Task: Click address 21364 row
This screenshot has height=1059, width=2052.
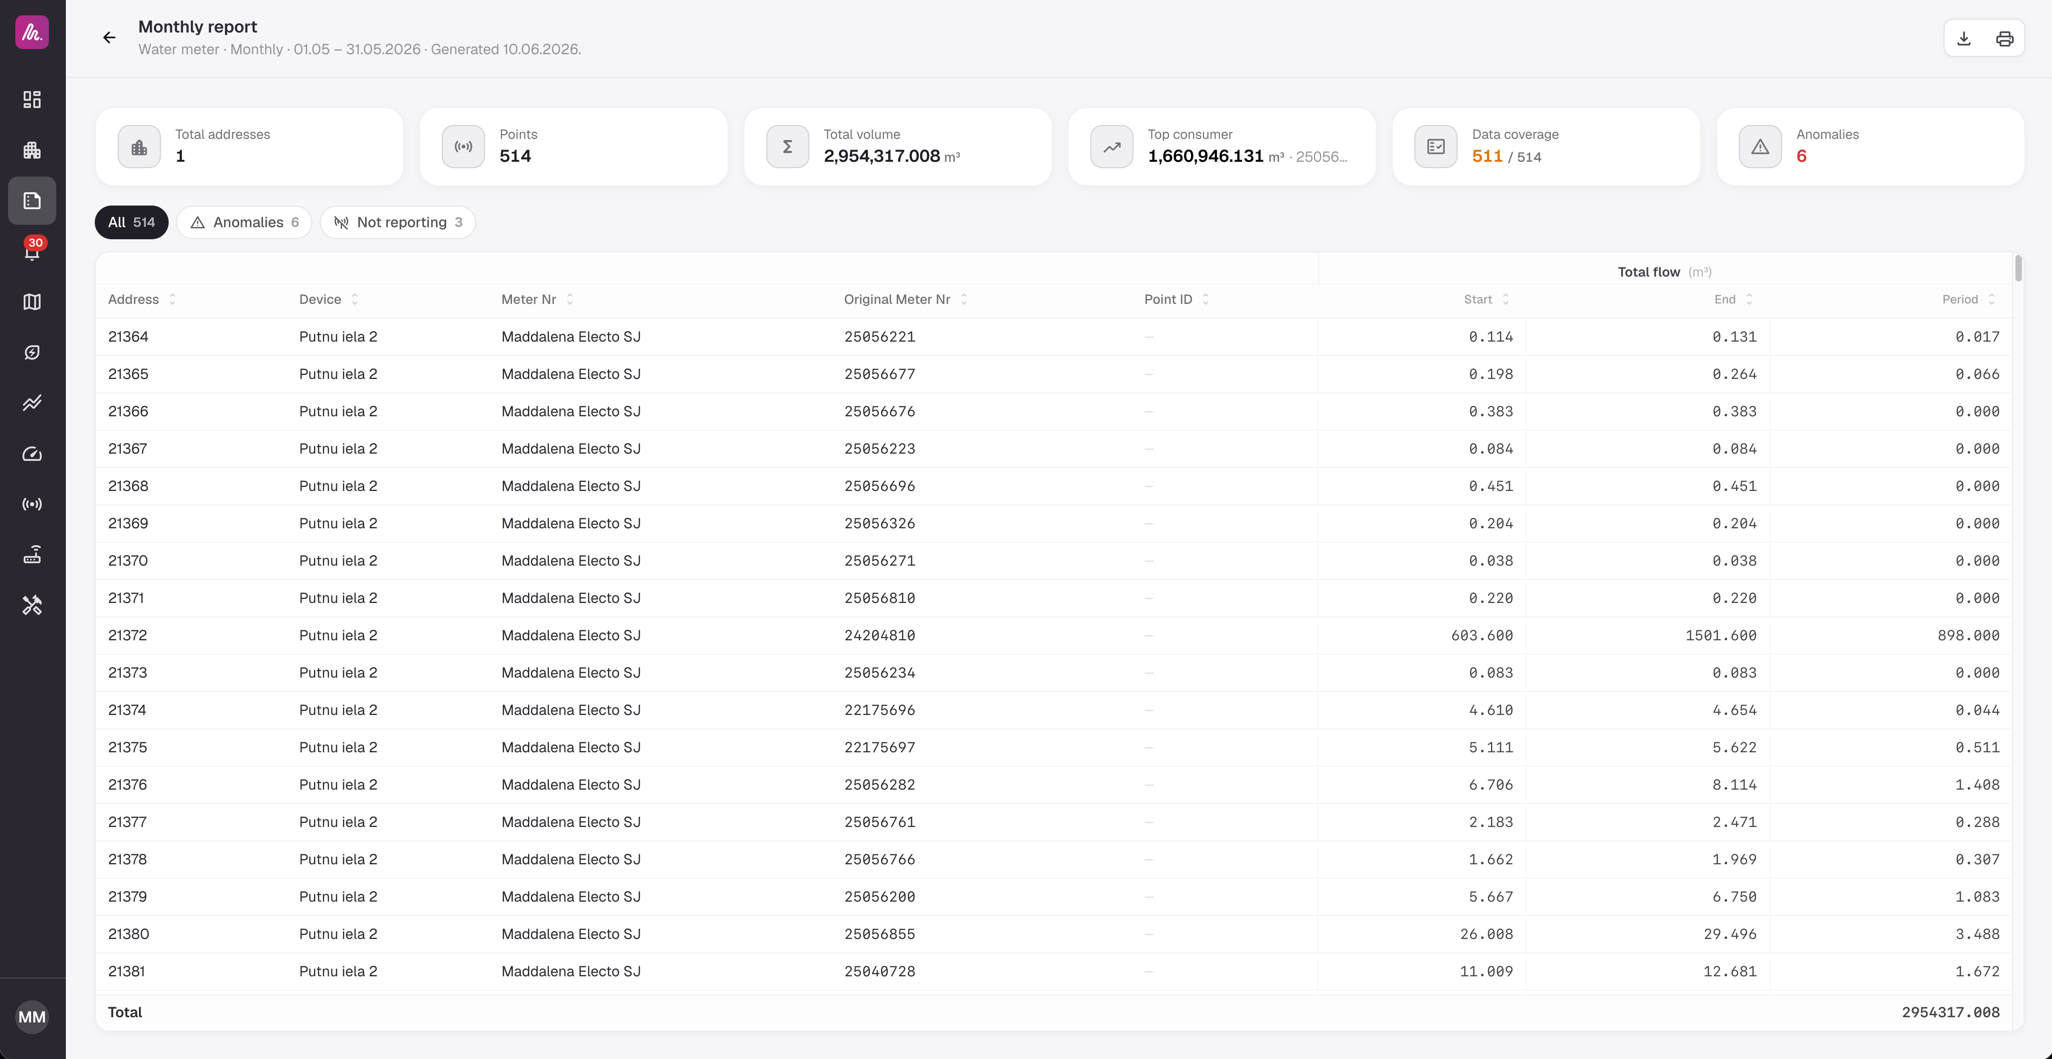Action: [x=1054, y=337]
